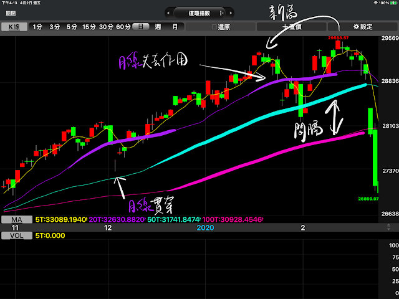Switch to the 1分 timeframe
The width and height of the screenshot is (399, 299).
click(37, 27)
